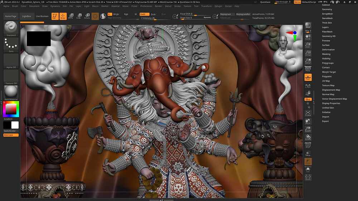Click the See-through slider

click(x=283, y=2)
